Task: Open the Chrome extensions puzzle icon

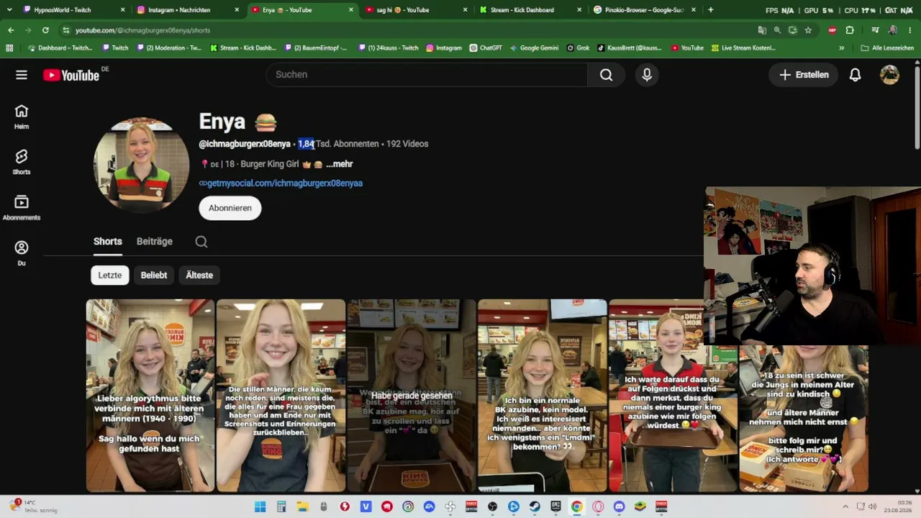Action: (850, 30)
